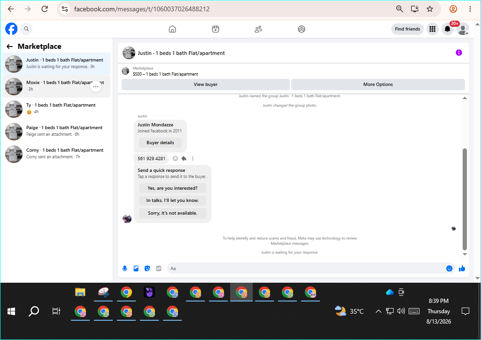Go to Facebook Home icon

(172, 29)
